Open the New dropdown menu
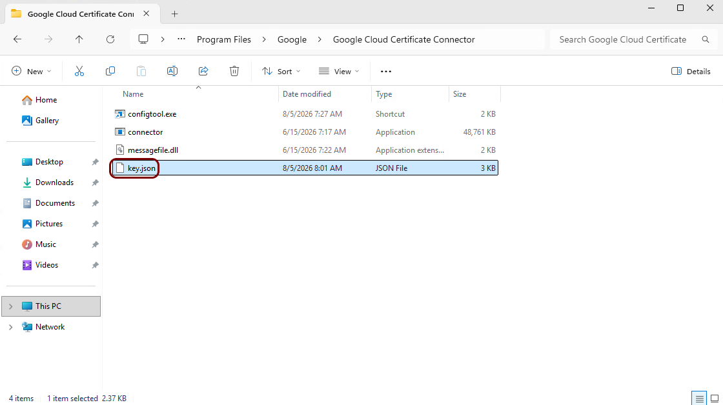The image size is (723, 405). [x=31, y=71]
